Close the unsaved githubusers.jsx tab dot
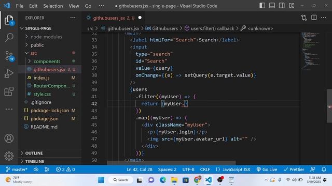 (x=140, y=18)
